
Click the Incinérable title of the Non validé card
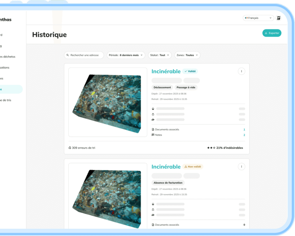click(166, 167)
